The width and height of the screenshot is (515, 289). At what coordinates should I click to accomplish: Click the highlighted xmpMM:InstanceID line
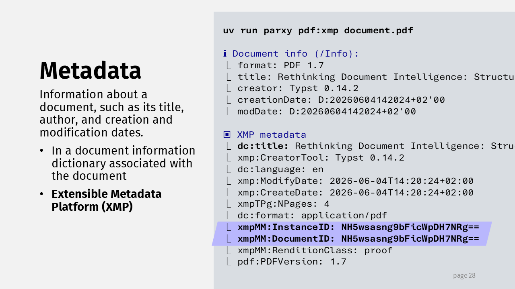pyautogui.click(x=353, y=227)
